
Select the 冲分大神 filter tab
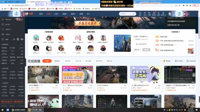pyautogui.click(x=78, y=61)
